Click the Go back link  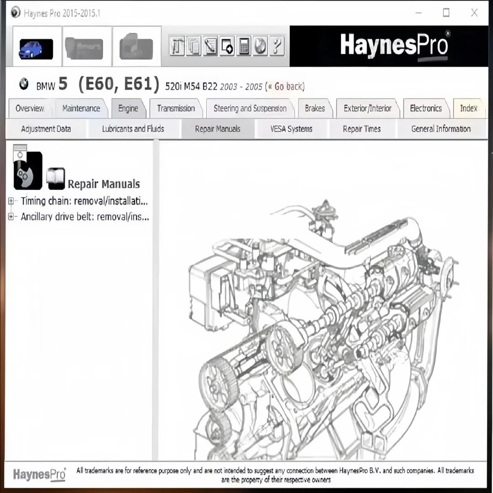(x=286, y=86)
